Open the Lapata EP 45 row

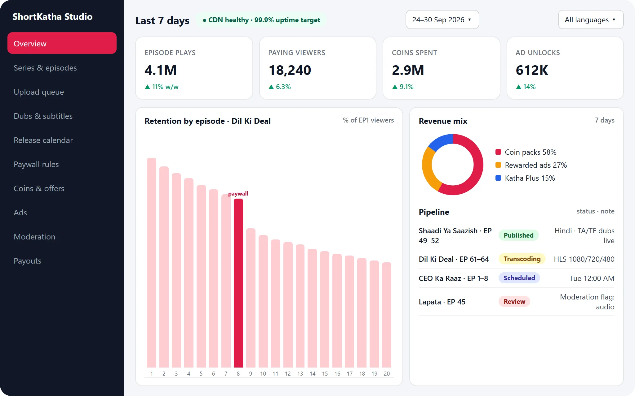[517, 302]
